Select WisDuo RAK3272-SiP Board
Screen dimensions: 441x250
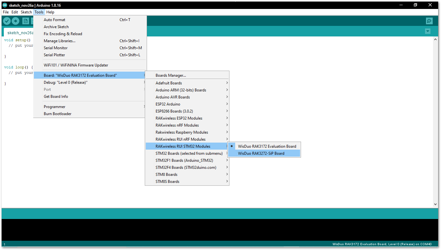pos(264,153)
